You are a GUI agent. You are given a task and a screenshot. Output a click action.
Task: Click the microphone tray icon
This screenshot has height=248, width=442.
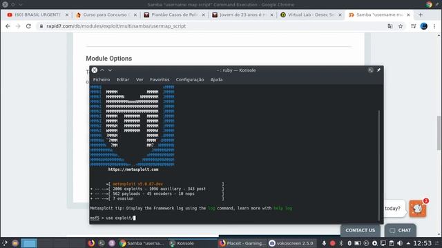pos(324,243)
